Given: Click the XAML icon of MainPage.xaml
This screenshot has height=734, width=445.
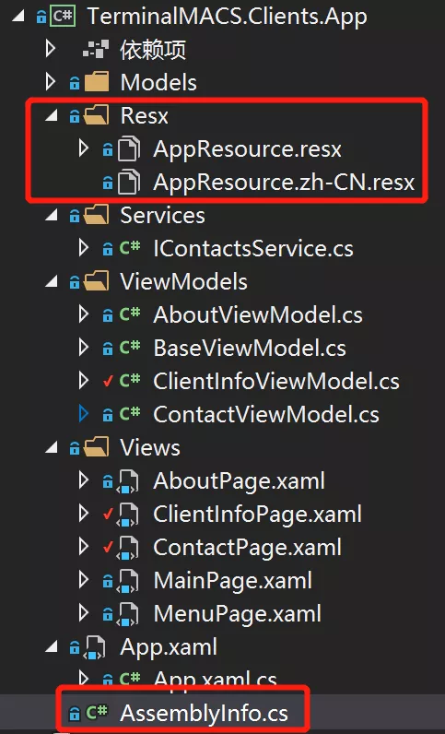Looking at the screenshot, I should click(128, 582).
